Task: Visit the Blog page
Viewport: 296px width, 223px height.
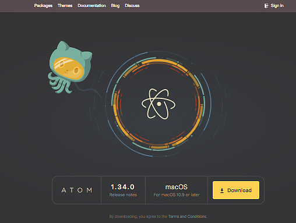Action: (x=115, y=6)
